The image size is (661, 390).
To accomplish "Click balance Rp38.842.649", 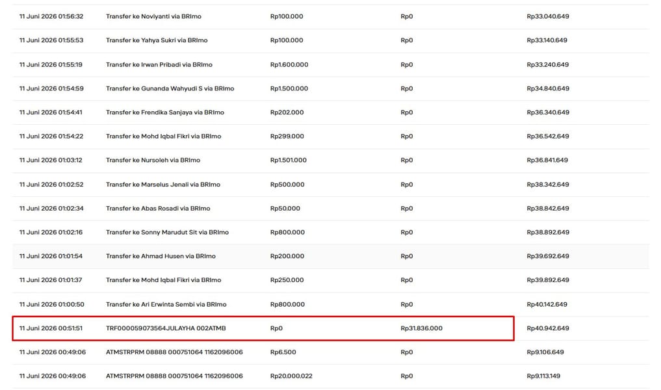I will [x=548, y=209].
